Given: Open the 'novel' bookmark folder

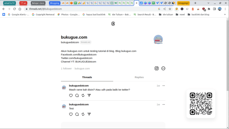Looking at the screenshot, I should (x=180, y=15).
